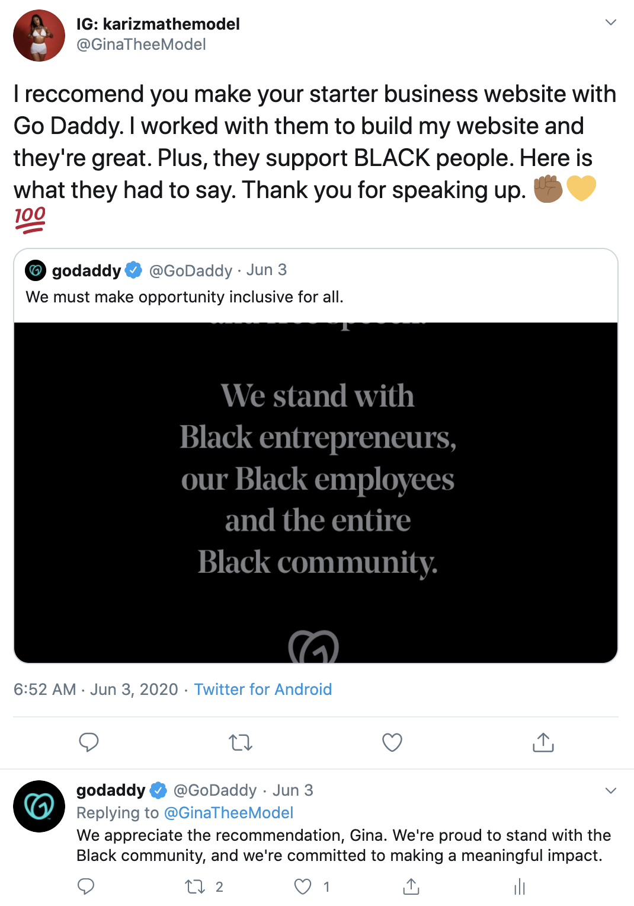The height and width of the screenshot is (906, 634).
Task: Expand options chevron on GoDaddy reply
Action: point(611,790)
